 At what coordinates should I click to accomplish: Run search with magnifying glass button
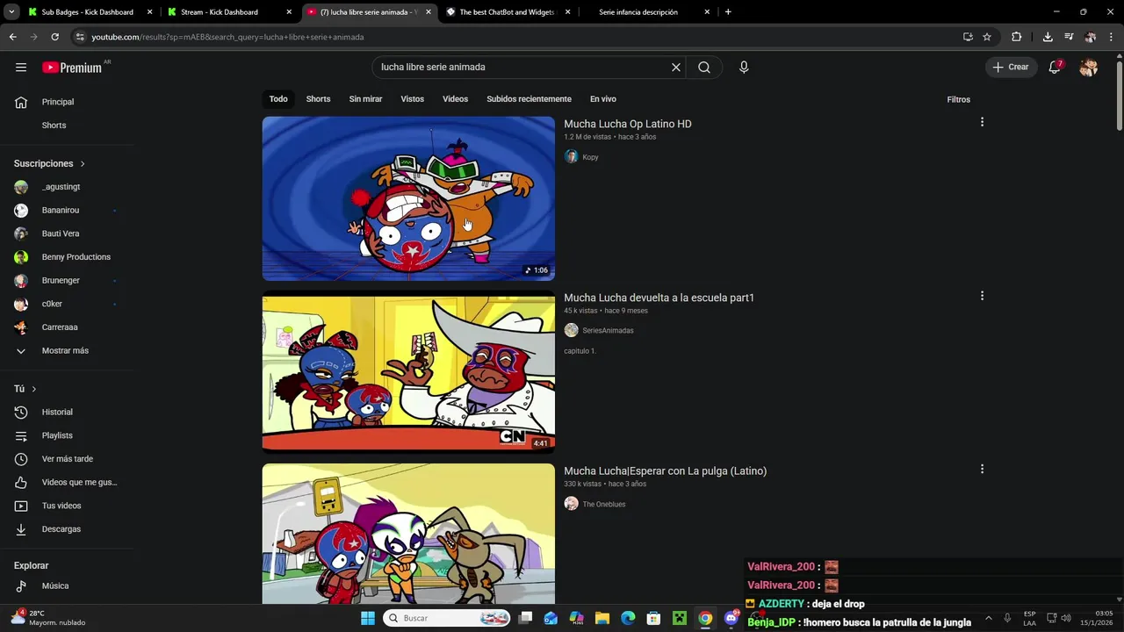pos(704,67)
